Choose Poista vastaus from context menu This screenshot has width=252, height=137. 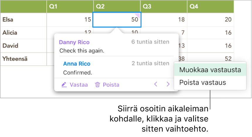pos(203,83)
